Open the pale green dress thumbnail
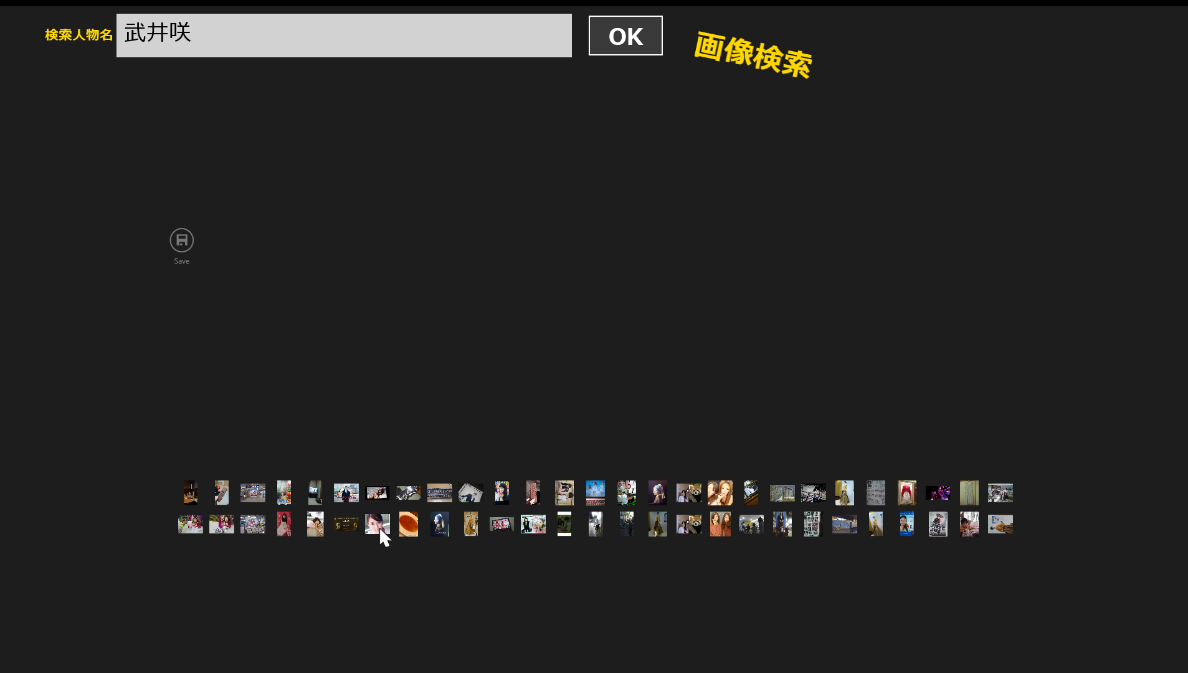This screenshot has width=1188, height=673. (x=969, y=493)
